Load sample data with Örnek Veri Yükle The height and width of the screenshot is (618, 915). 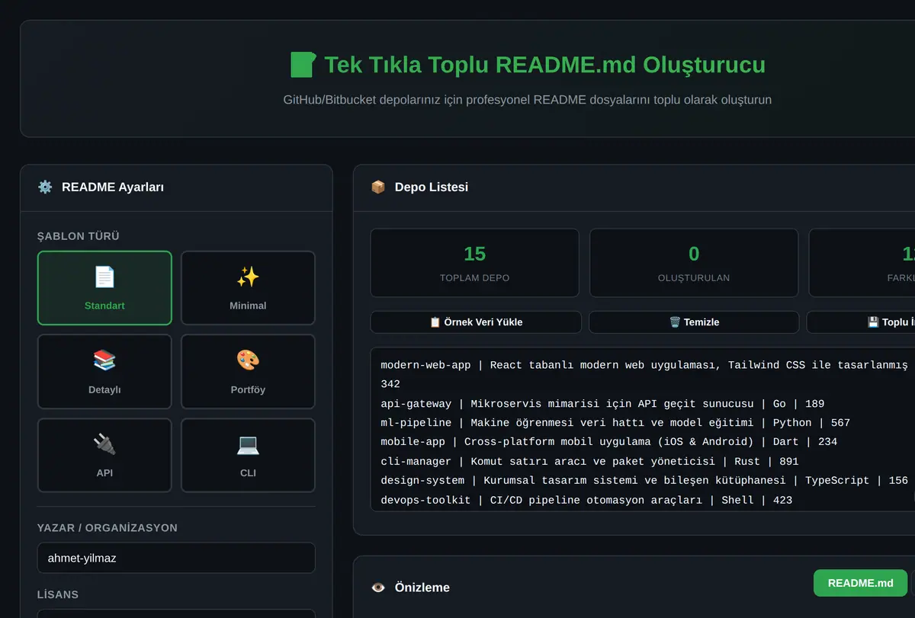point(476,322)
